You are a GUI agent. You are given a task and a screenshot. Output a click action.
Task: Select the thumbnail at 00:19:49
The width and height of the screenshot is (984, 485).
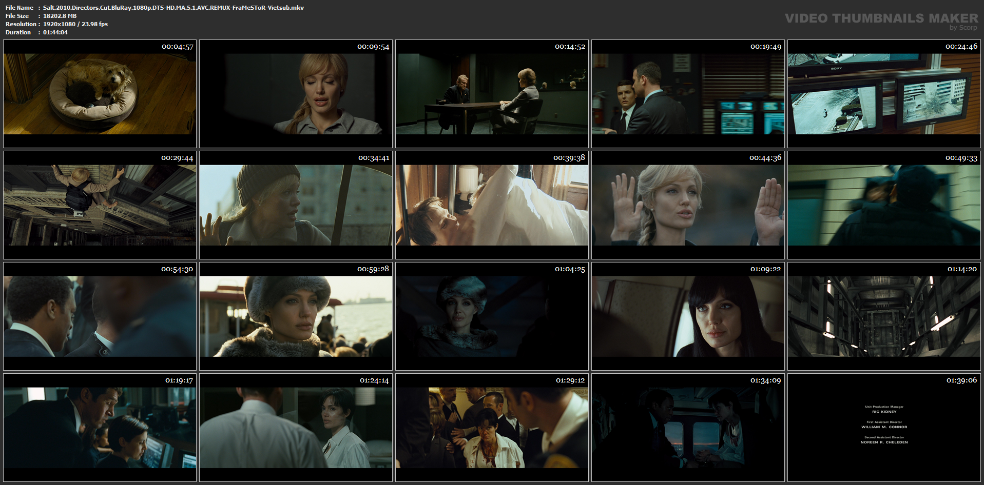pyautogui.click(x=688, y=94)
